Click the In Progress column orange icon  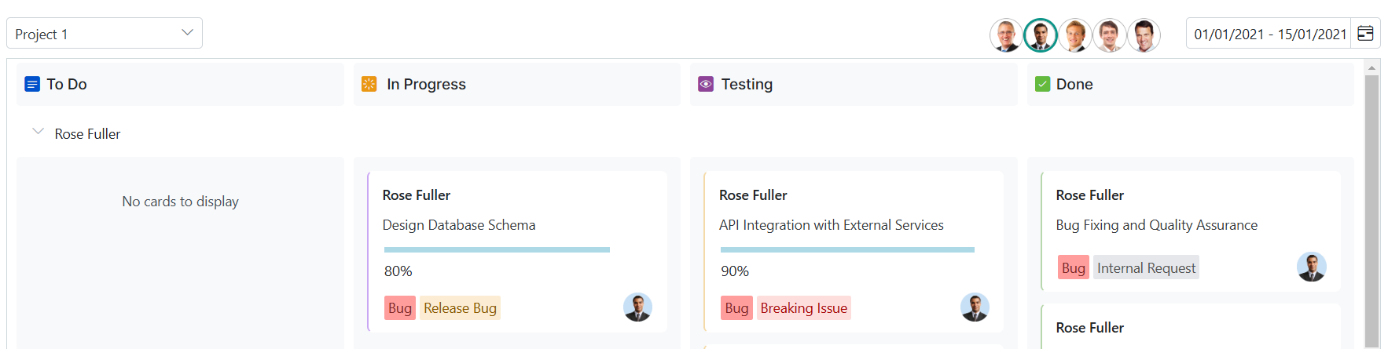click(369, 84)
